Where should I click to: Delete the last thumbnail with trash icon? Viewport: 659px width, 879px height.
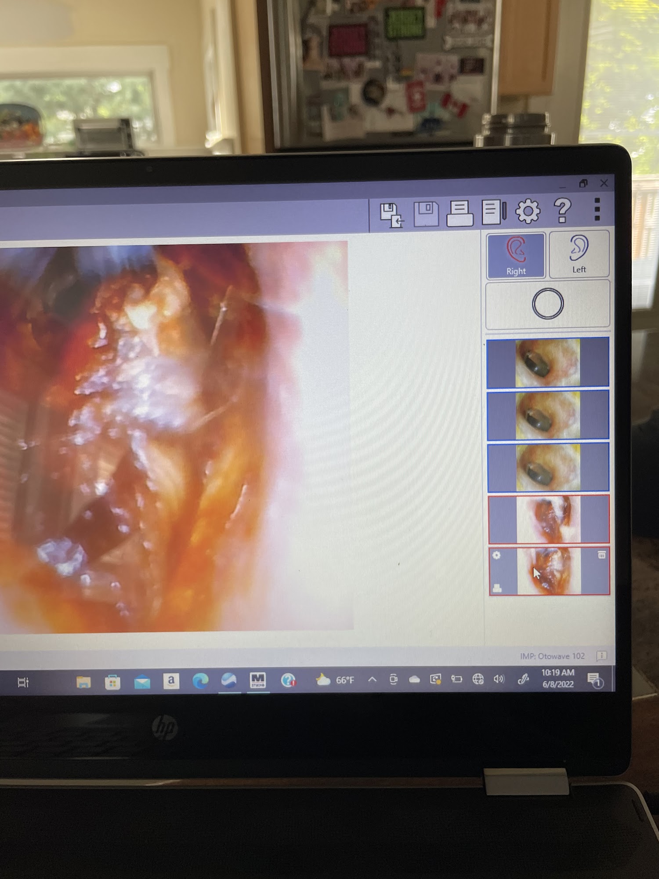coord(602,555)
